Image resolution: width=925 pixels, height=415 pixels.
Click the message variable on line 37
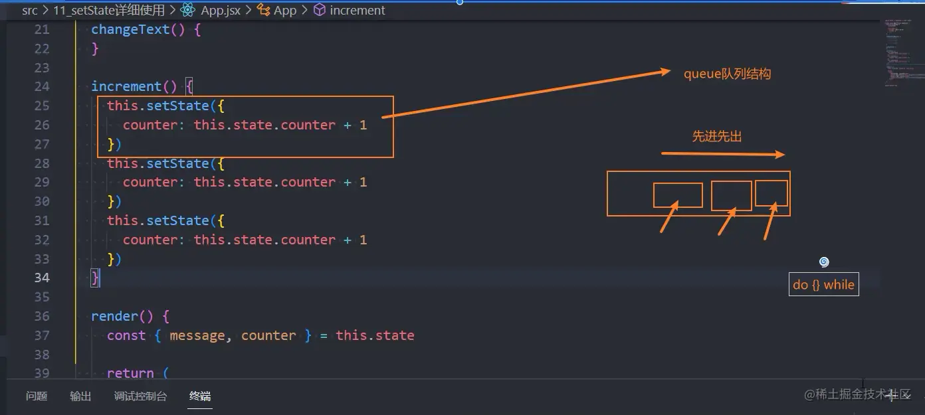pos(197,336)
